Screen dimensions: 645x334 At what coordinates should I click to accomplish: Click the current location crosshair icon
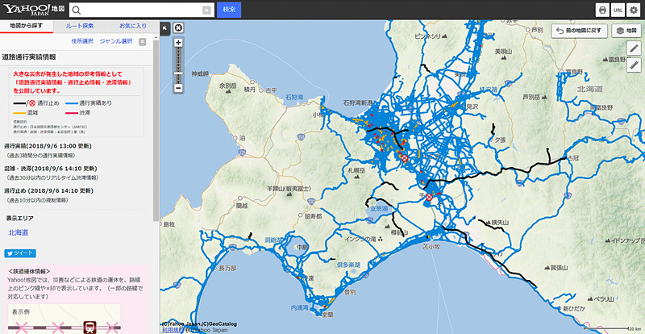pyautogui.click(x=178, y=27)
